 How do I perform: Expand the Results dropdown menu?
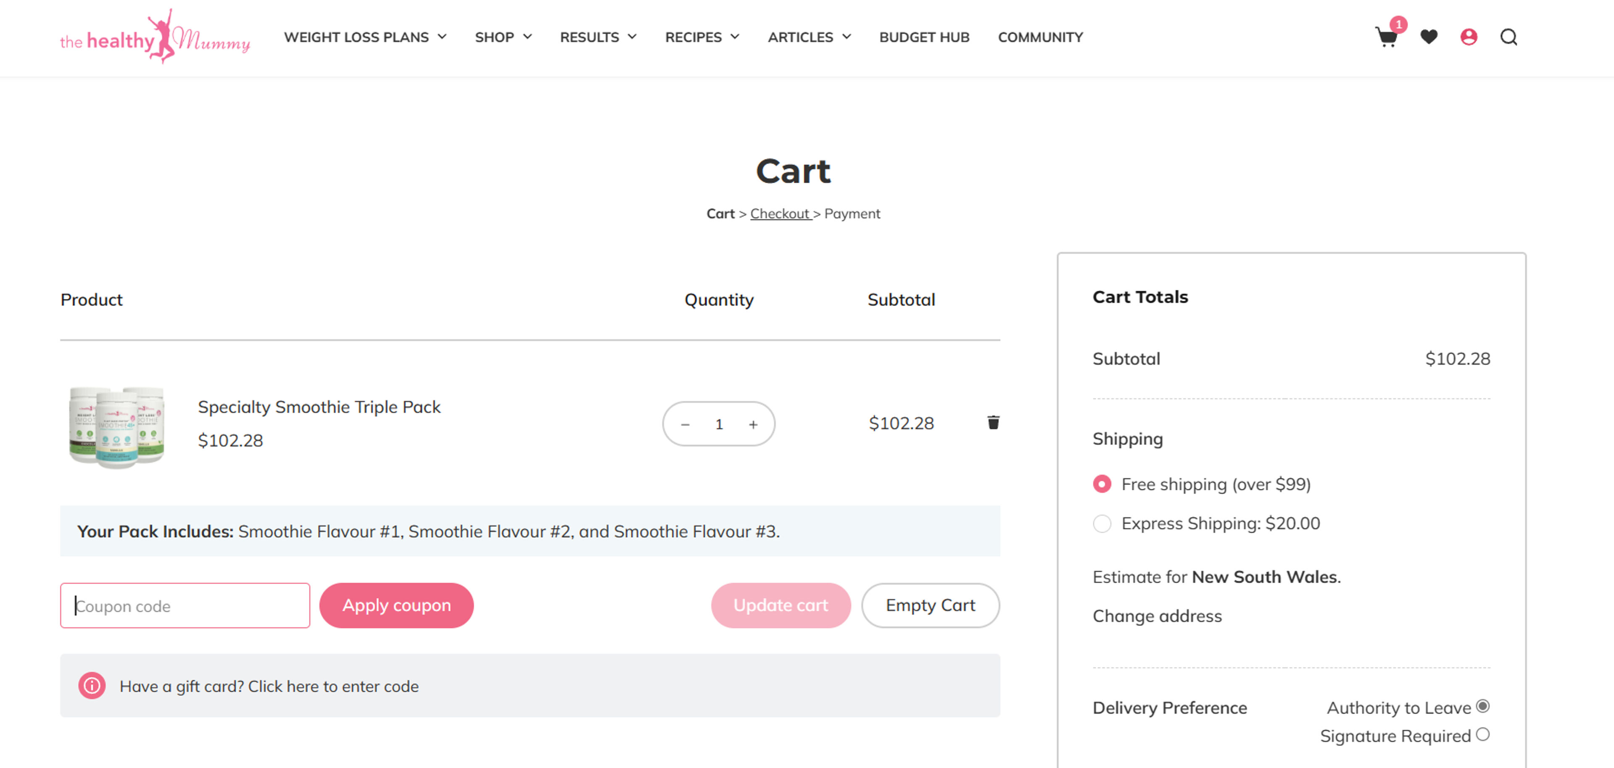[599, 37]
